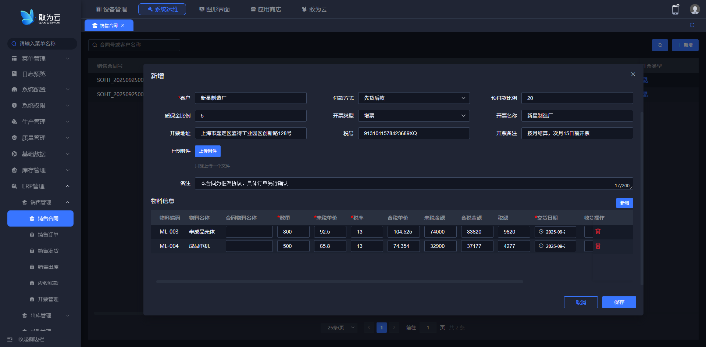Click the 保存 button
The width and height of the screenshot is (706, 347).
click(x=619, y=302)
